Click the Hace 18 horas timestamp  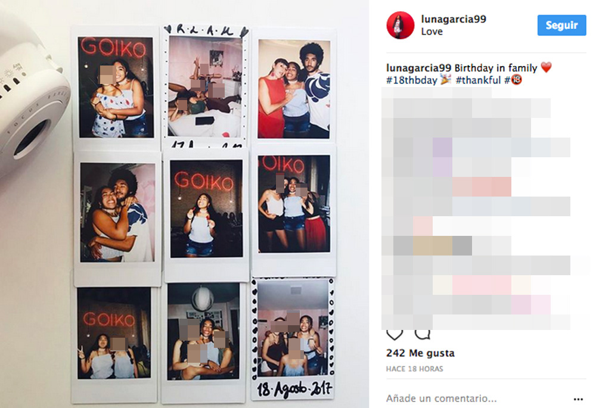414,369
